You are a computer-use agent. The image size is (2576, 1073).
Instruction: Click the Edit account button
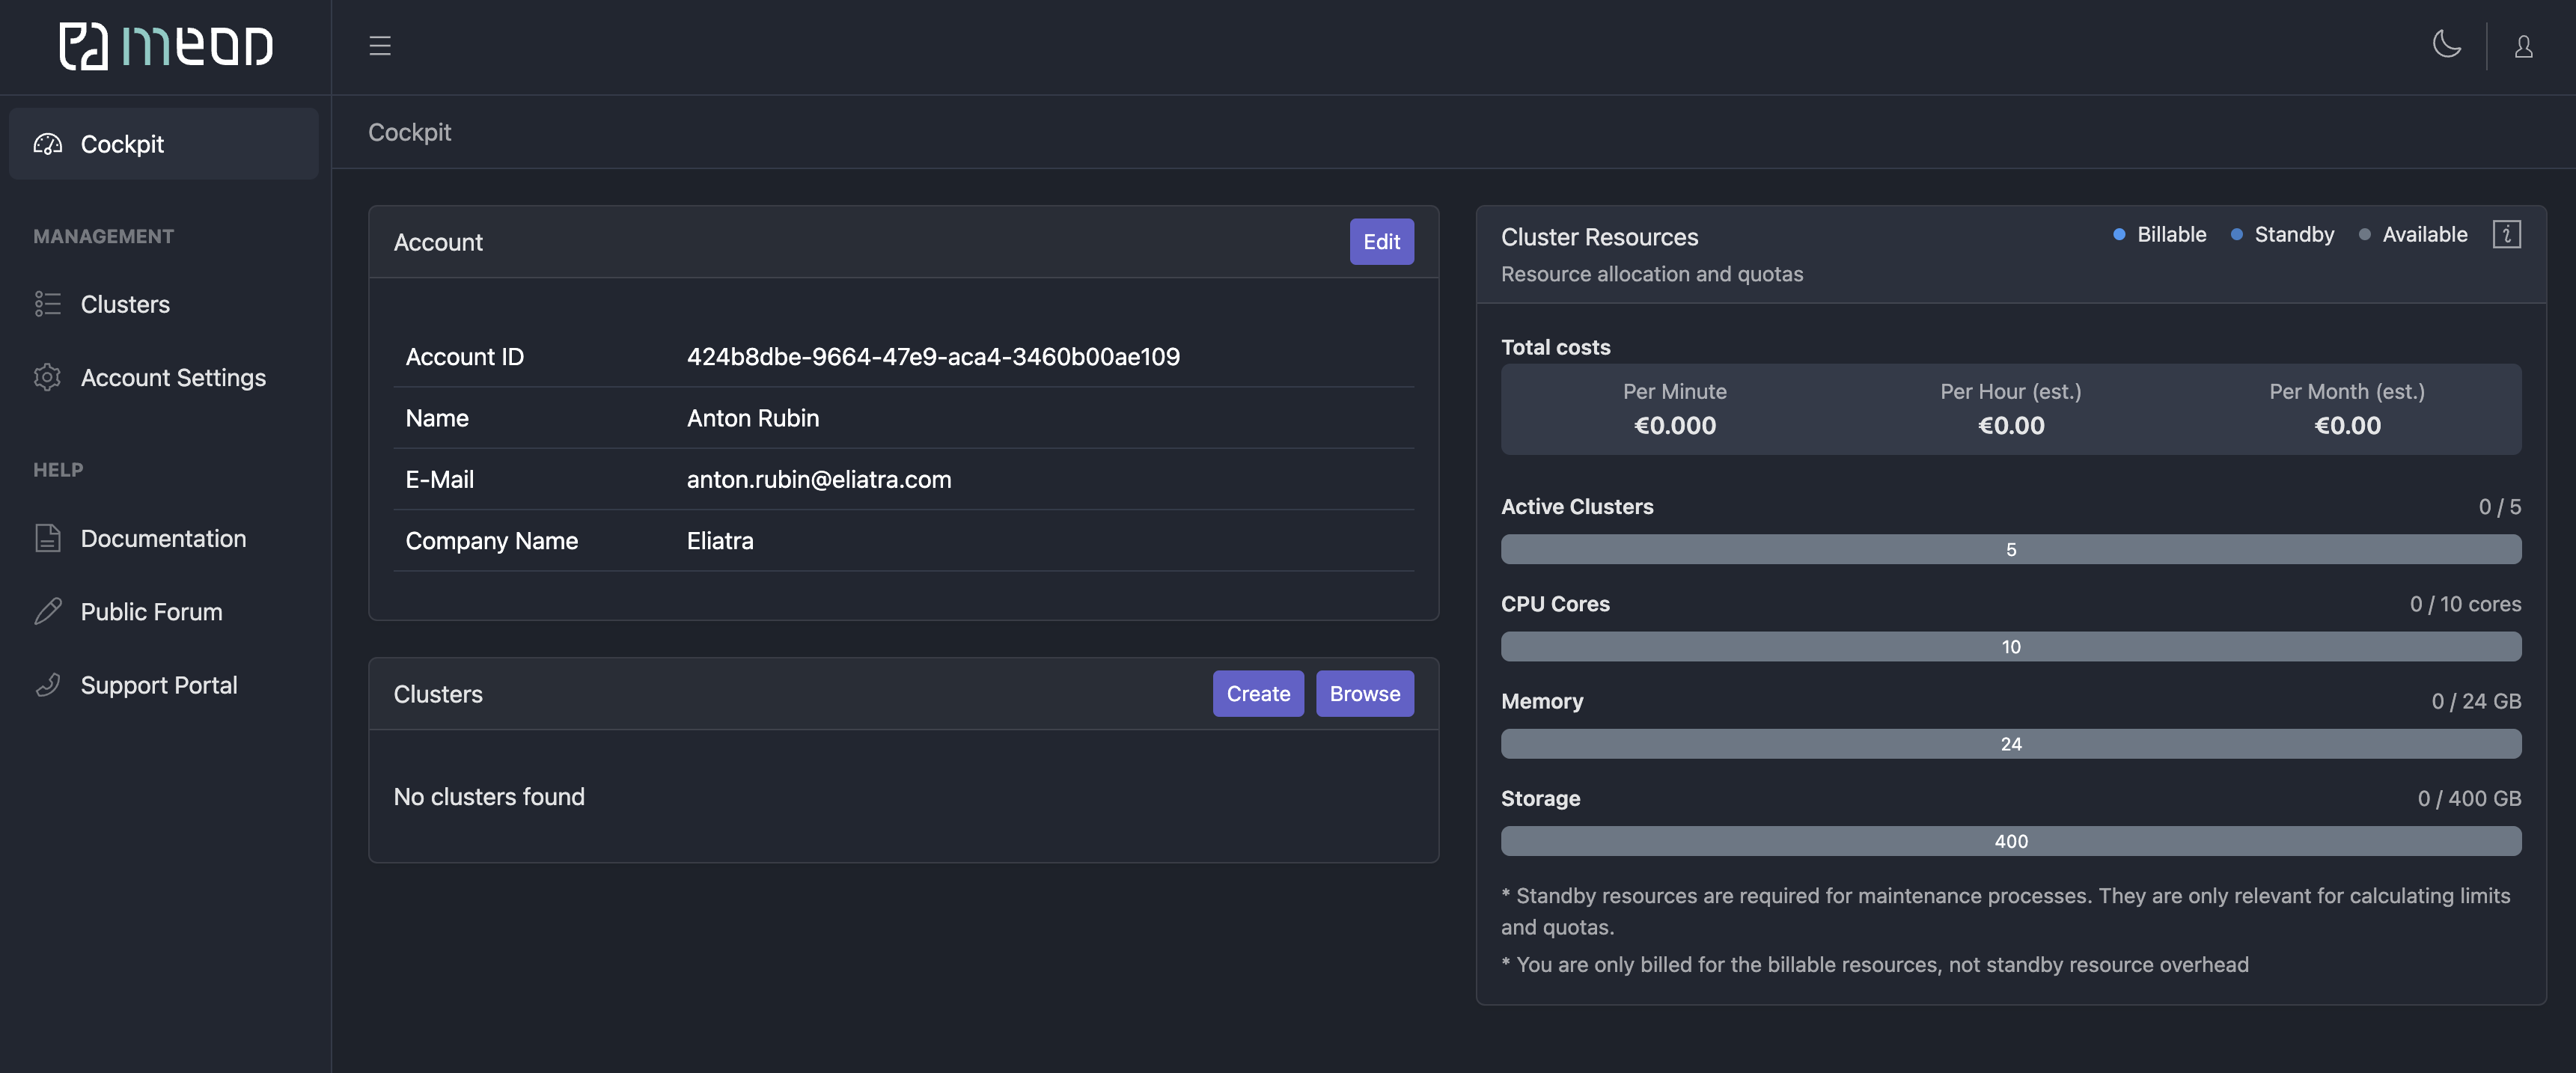coord(1382,240)
